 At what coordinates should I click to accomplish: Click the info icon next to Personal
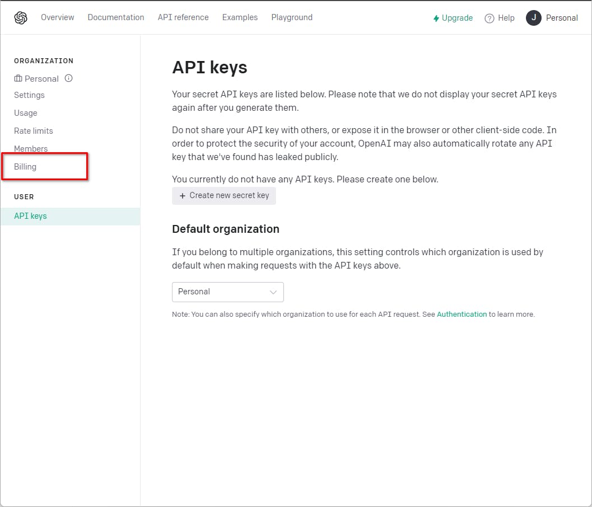tap(68, 78)
